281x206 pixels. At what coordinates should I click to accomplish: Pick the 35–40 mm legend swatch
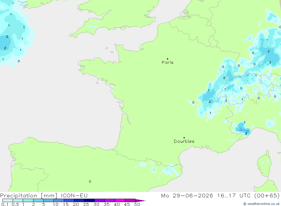pos(110,200)
